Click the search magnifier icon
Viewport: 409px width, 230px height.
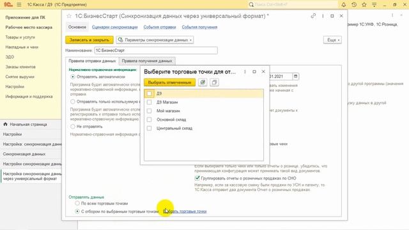[251, 4]
